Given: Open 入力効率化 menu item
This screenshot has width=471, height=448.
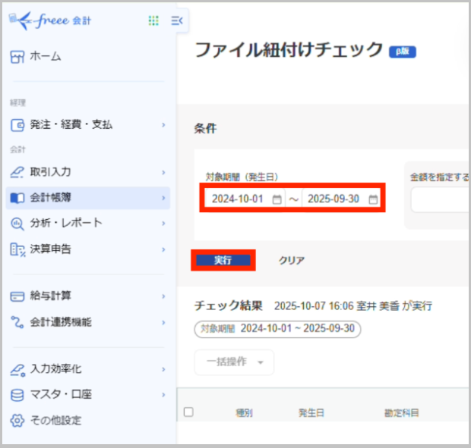Looking at the screenshot, I should point(87,369).
